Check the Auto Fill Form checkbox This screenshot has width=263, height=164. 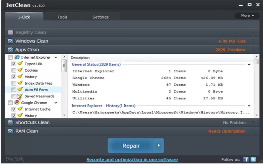pyautogui.click(x=14, y=90)
